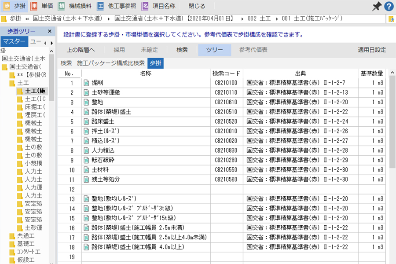This screenshot has height=264, width=396.
Task: Click the breadcrumb arrow before 001 土工(施工ﾊﾟｯｹｰｼﾞ)
Action: (x=277, y=19)
